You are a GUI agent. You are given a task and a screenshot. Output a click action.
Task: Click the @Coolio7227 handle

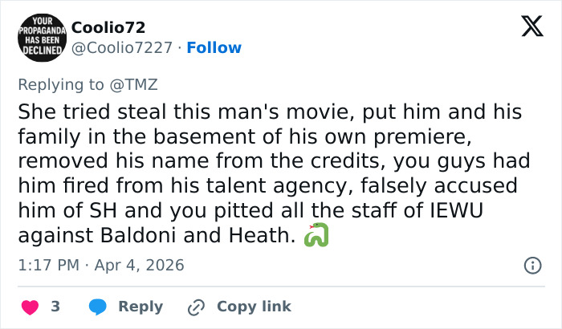point(122,48)
